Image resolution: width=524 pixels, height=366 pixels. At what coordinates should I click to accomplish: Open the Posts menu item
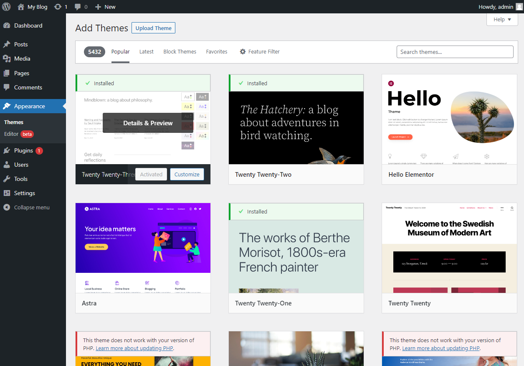pyautogui.click(x=33, y=44)
